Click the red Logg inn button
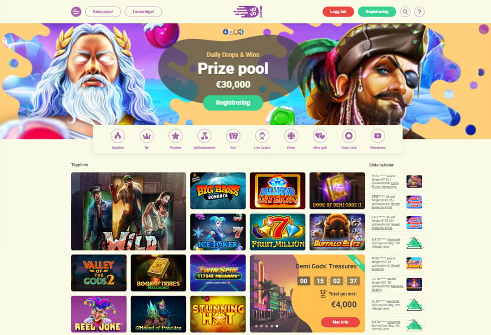This screenshot has height=335, width=491. (338, 11)
